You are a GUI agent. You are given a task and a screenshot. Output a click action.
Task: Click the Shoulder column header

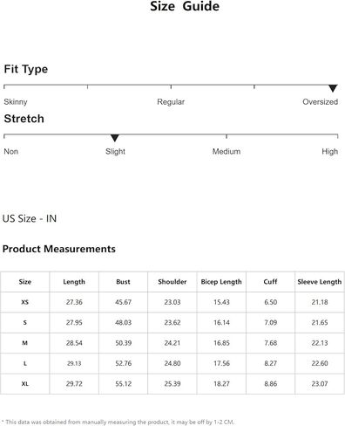pos(172,282)
